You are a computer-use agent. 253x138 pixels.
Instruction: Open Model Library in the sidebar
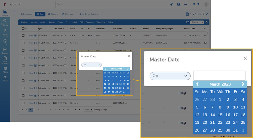5,33
